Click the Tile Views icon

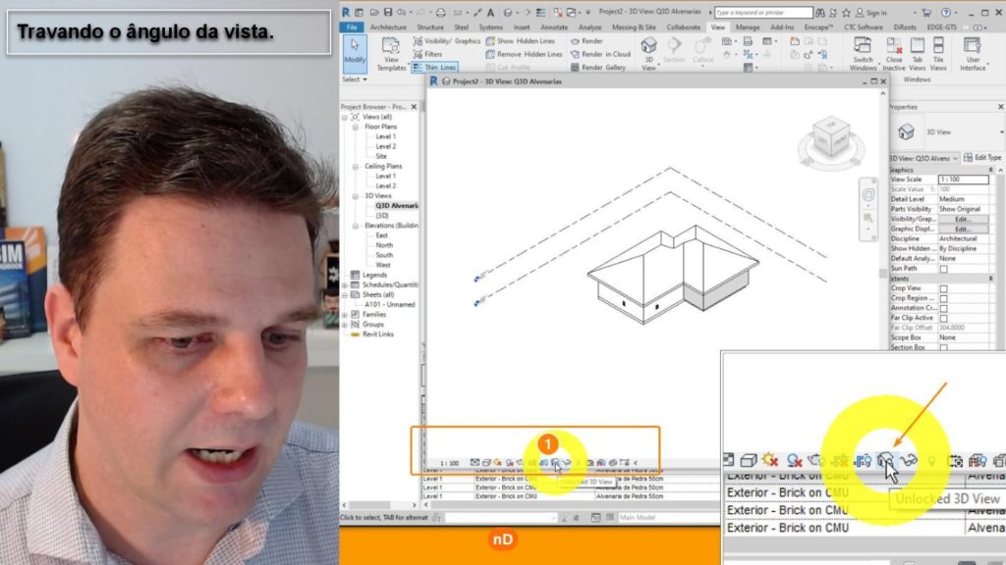tap(939, 53)
